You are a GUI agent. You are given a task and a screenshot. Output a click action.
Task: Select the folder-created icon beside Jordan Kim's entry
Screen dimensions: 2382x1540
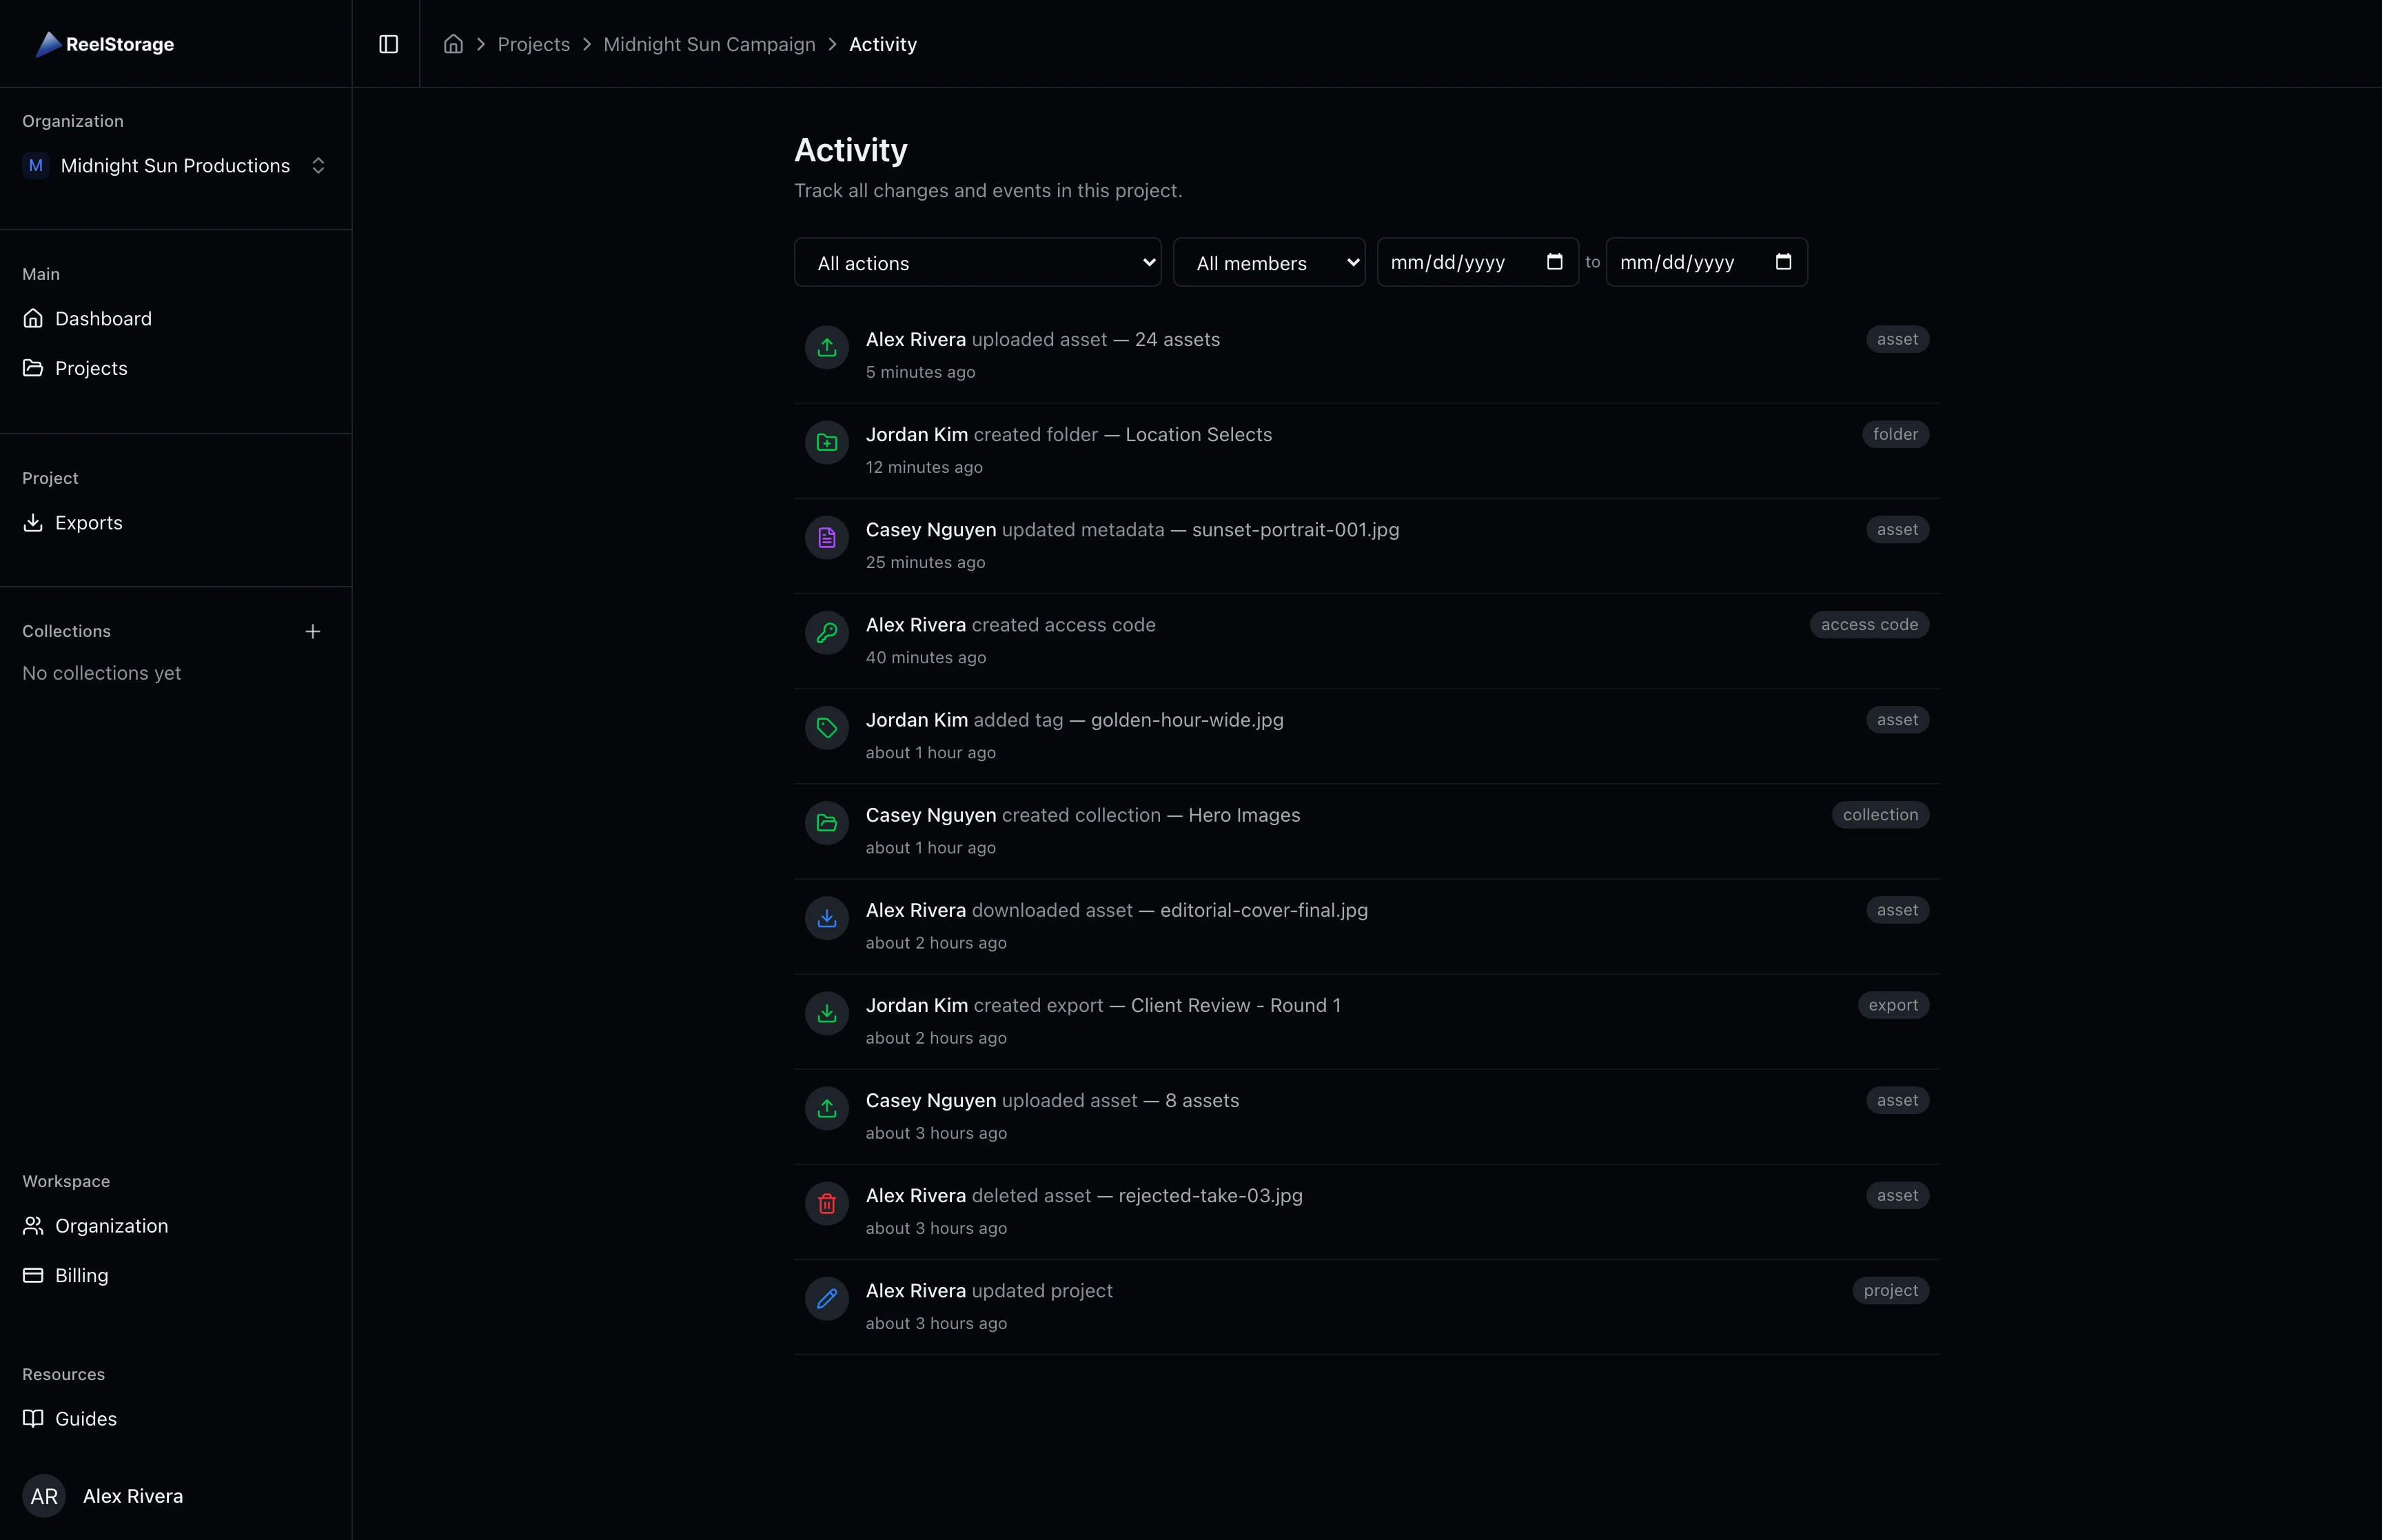(826, 442)
